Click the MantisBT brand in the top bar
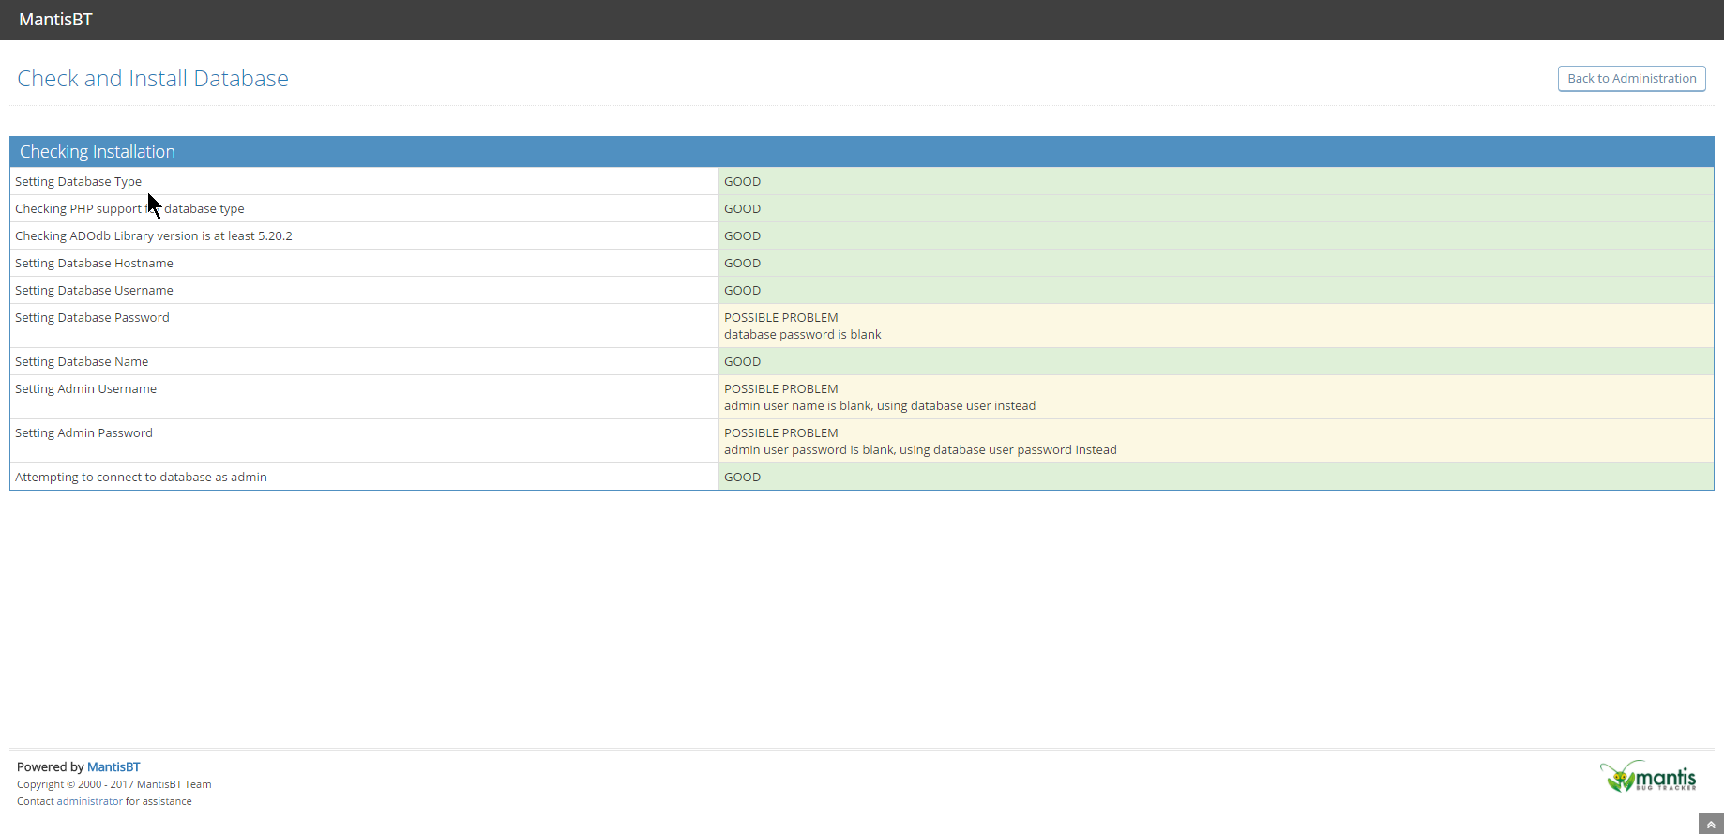The width and height of the screenshot is (1724, 834). click(55, 20)
